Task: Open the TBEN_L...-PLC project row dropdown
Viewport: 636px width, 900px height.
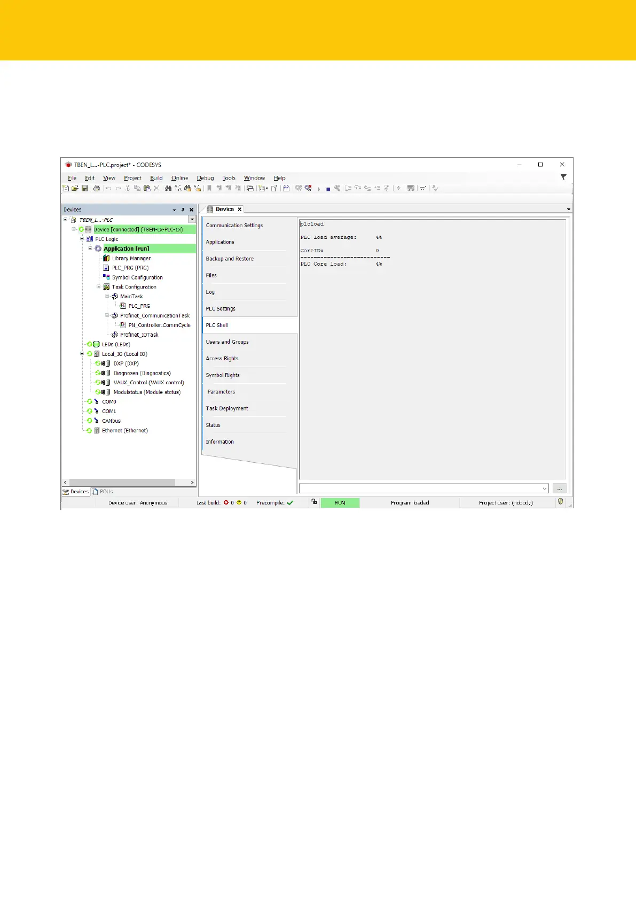Action: (192, 220)
